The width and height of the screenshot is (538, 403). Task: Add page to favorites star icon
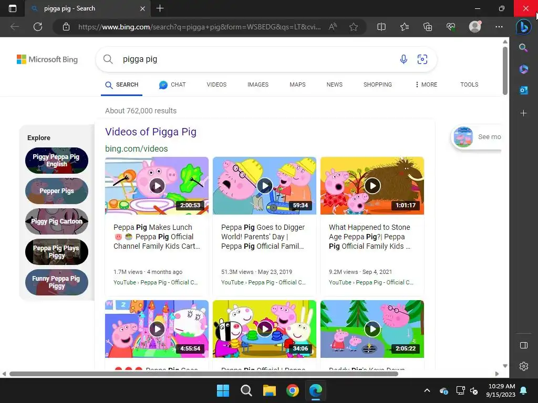[x=354, y=27]
